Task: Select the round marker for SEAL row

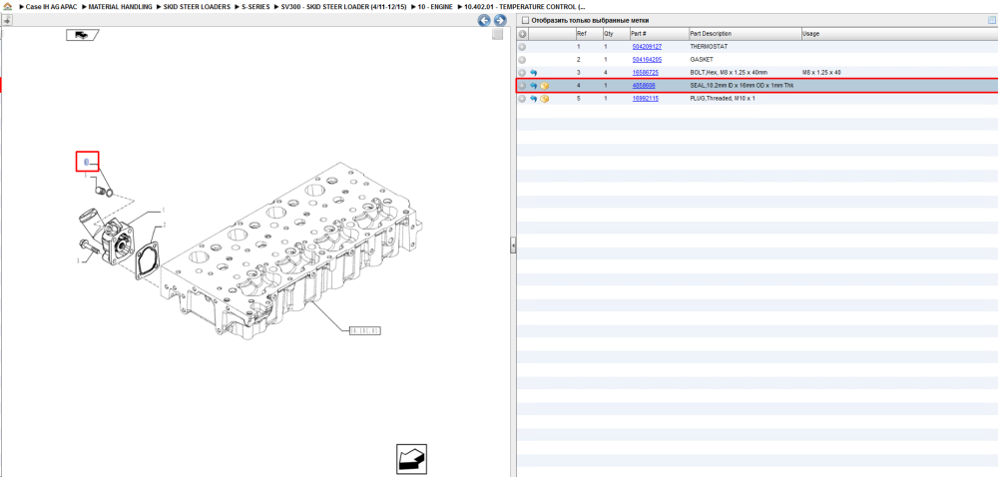Action: 522,85
